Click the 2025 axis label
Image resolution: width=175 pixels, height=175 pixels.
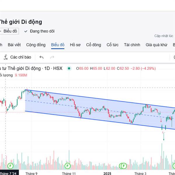tap(107, 174)
